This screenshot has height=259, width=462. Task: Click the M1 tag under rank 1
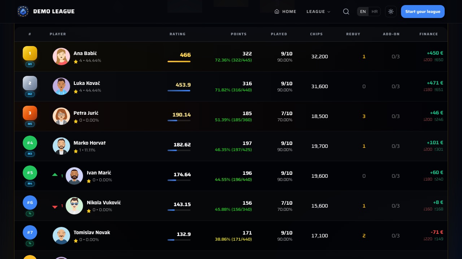click(30, 64)
